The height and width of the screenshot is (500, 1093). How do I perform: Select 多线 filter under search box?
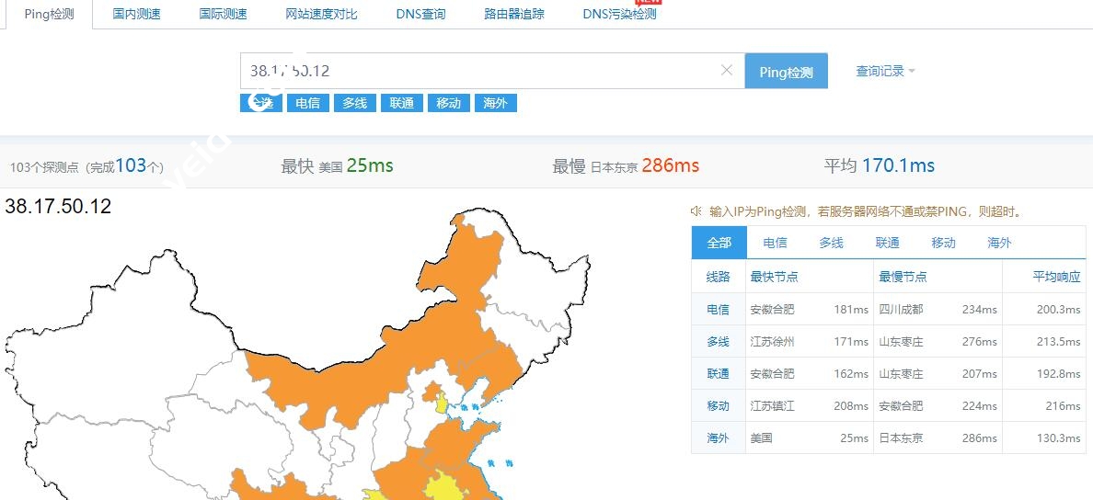(x=354, y=103)
